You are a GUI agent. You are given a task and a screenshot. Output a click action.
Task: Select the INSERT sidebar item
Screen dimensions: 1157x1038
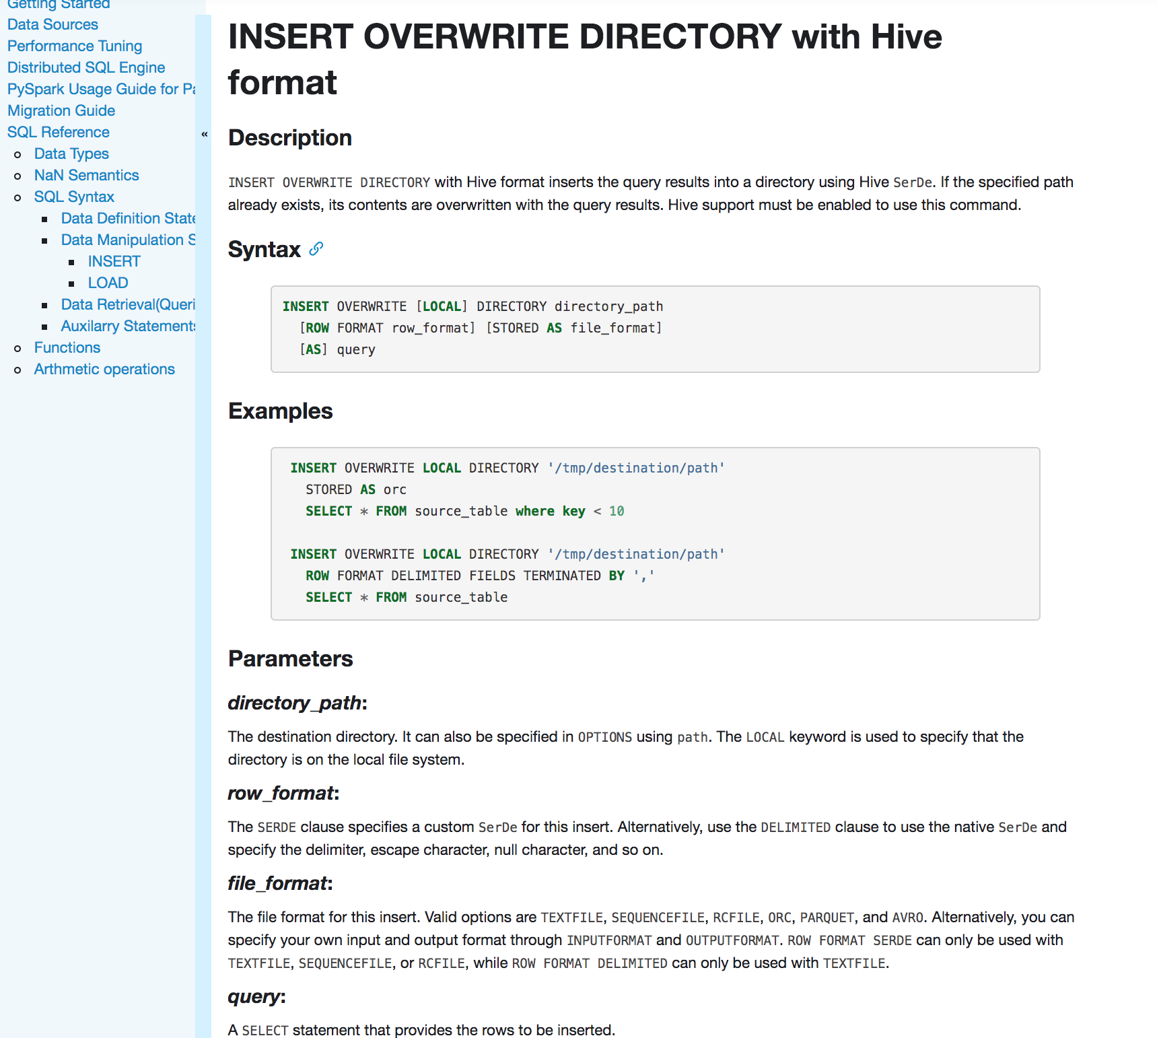click(x=114, y=262)
